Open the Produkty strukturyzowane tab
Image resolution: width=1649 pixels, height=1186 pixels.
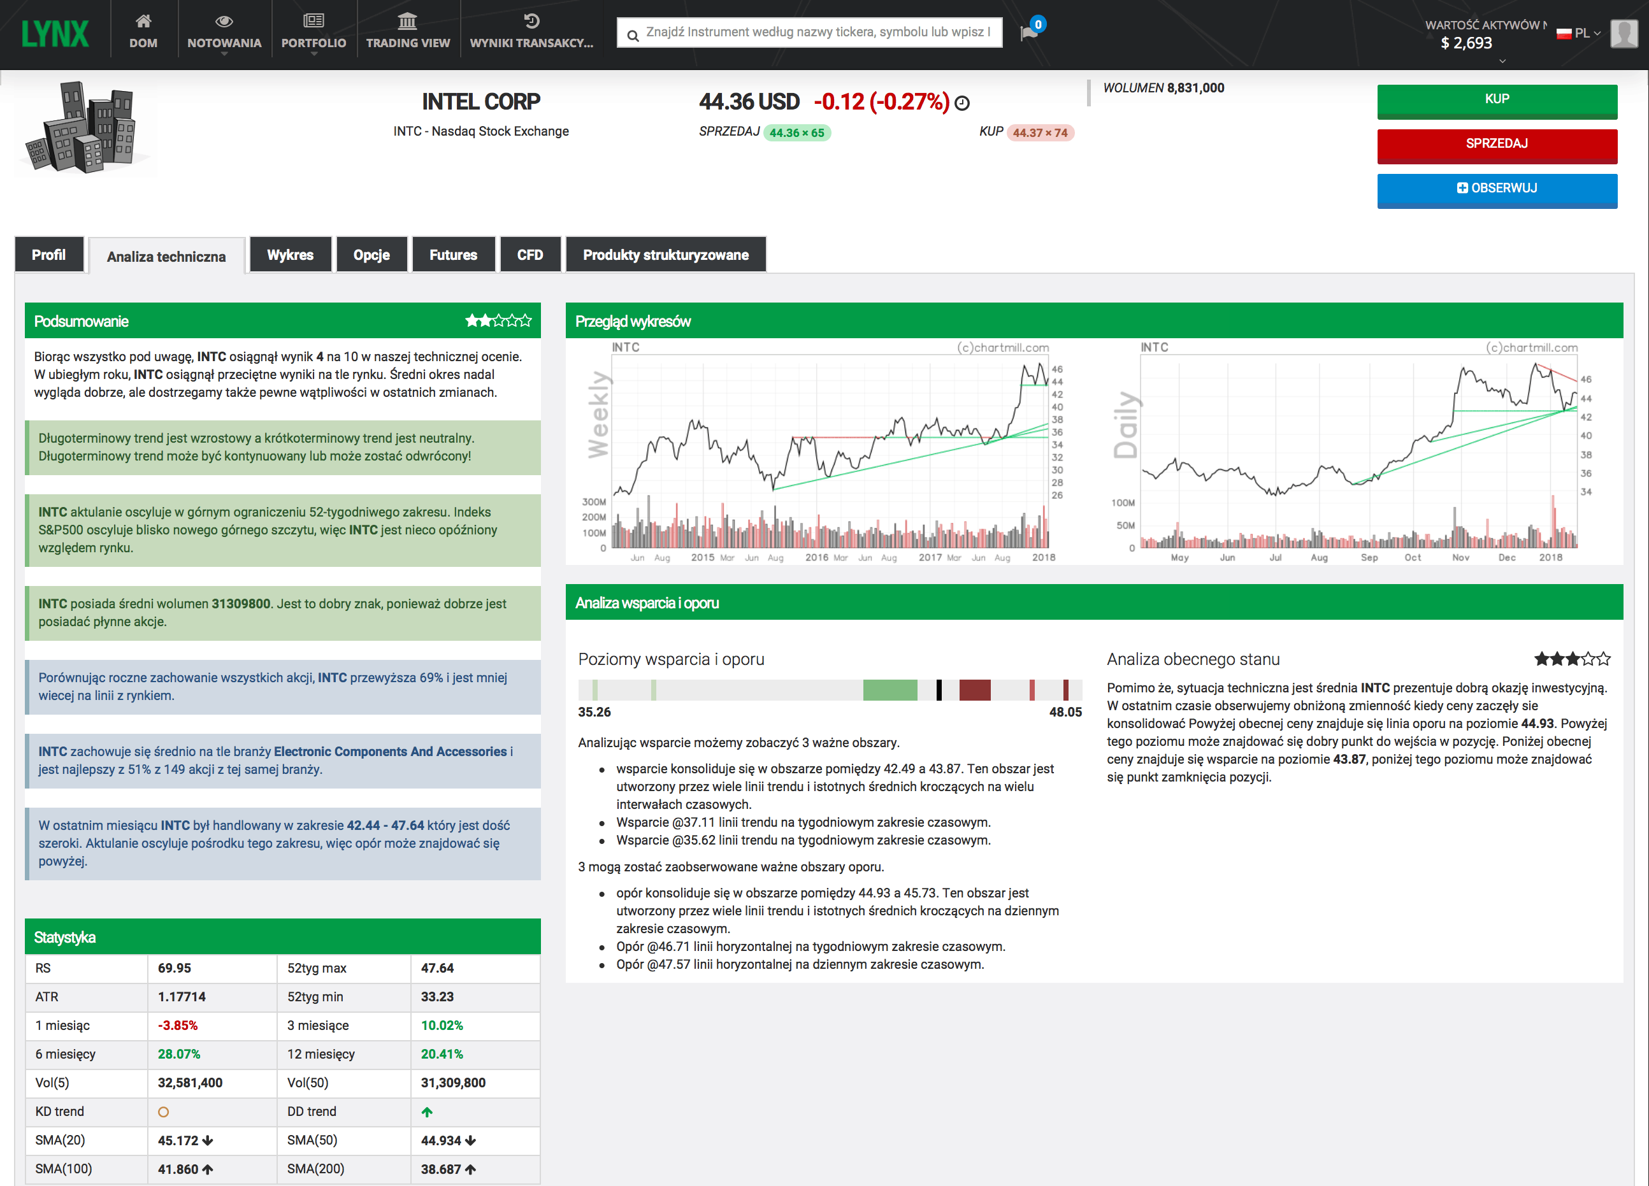click(x=665, y=254)
